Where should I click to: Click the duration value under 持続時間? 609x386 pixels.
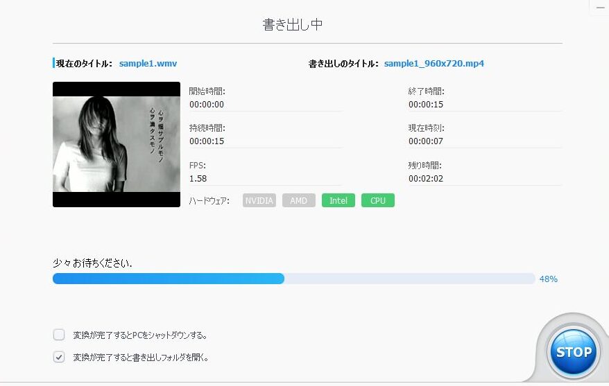coord(207,141)
